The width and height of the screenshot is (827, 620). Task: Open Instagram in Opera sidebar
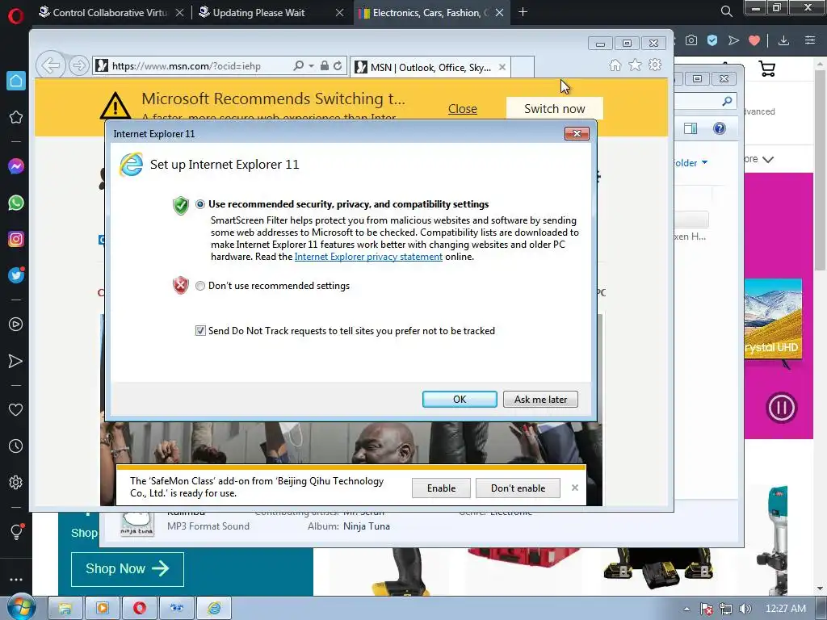16,239
